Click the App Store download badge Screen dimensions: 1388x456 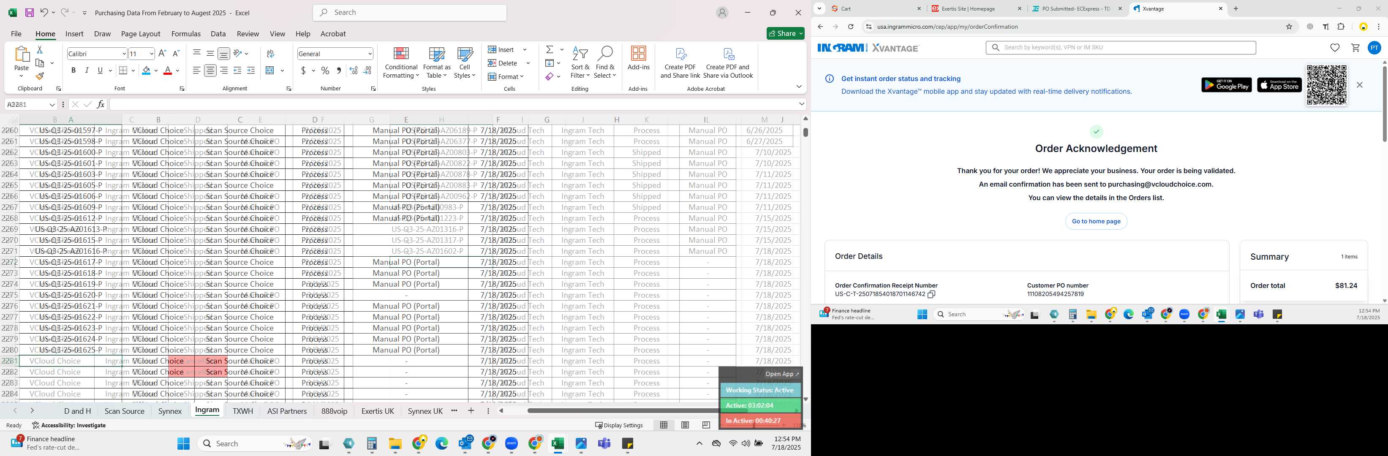click(1279, 85)
